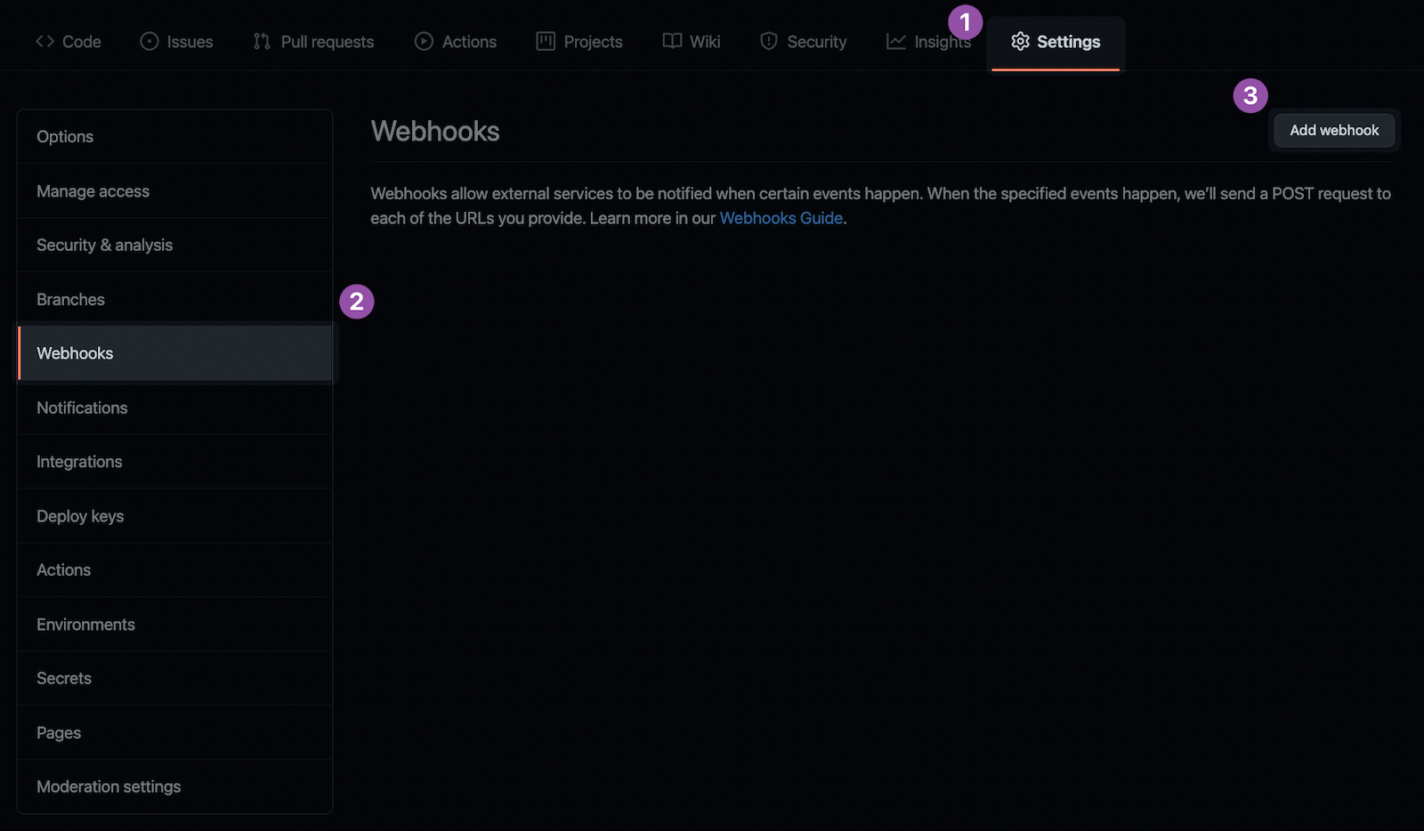Open Secrets settings
Image resolution: width=1424 pixels, height=831 pixels.
[174, 678]
